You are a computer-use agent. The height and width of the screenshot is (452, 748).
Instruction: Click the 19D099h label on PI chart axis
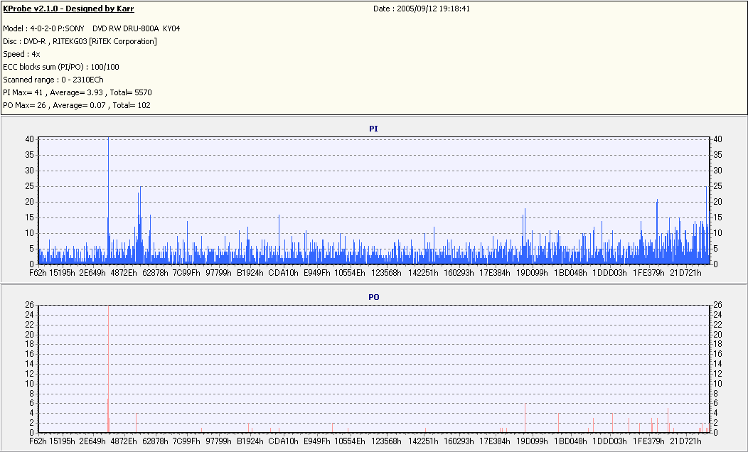click(x=531, y=272)
